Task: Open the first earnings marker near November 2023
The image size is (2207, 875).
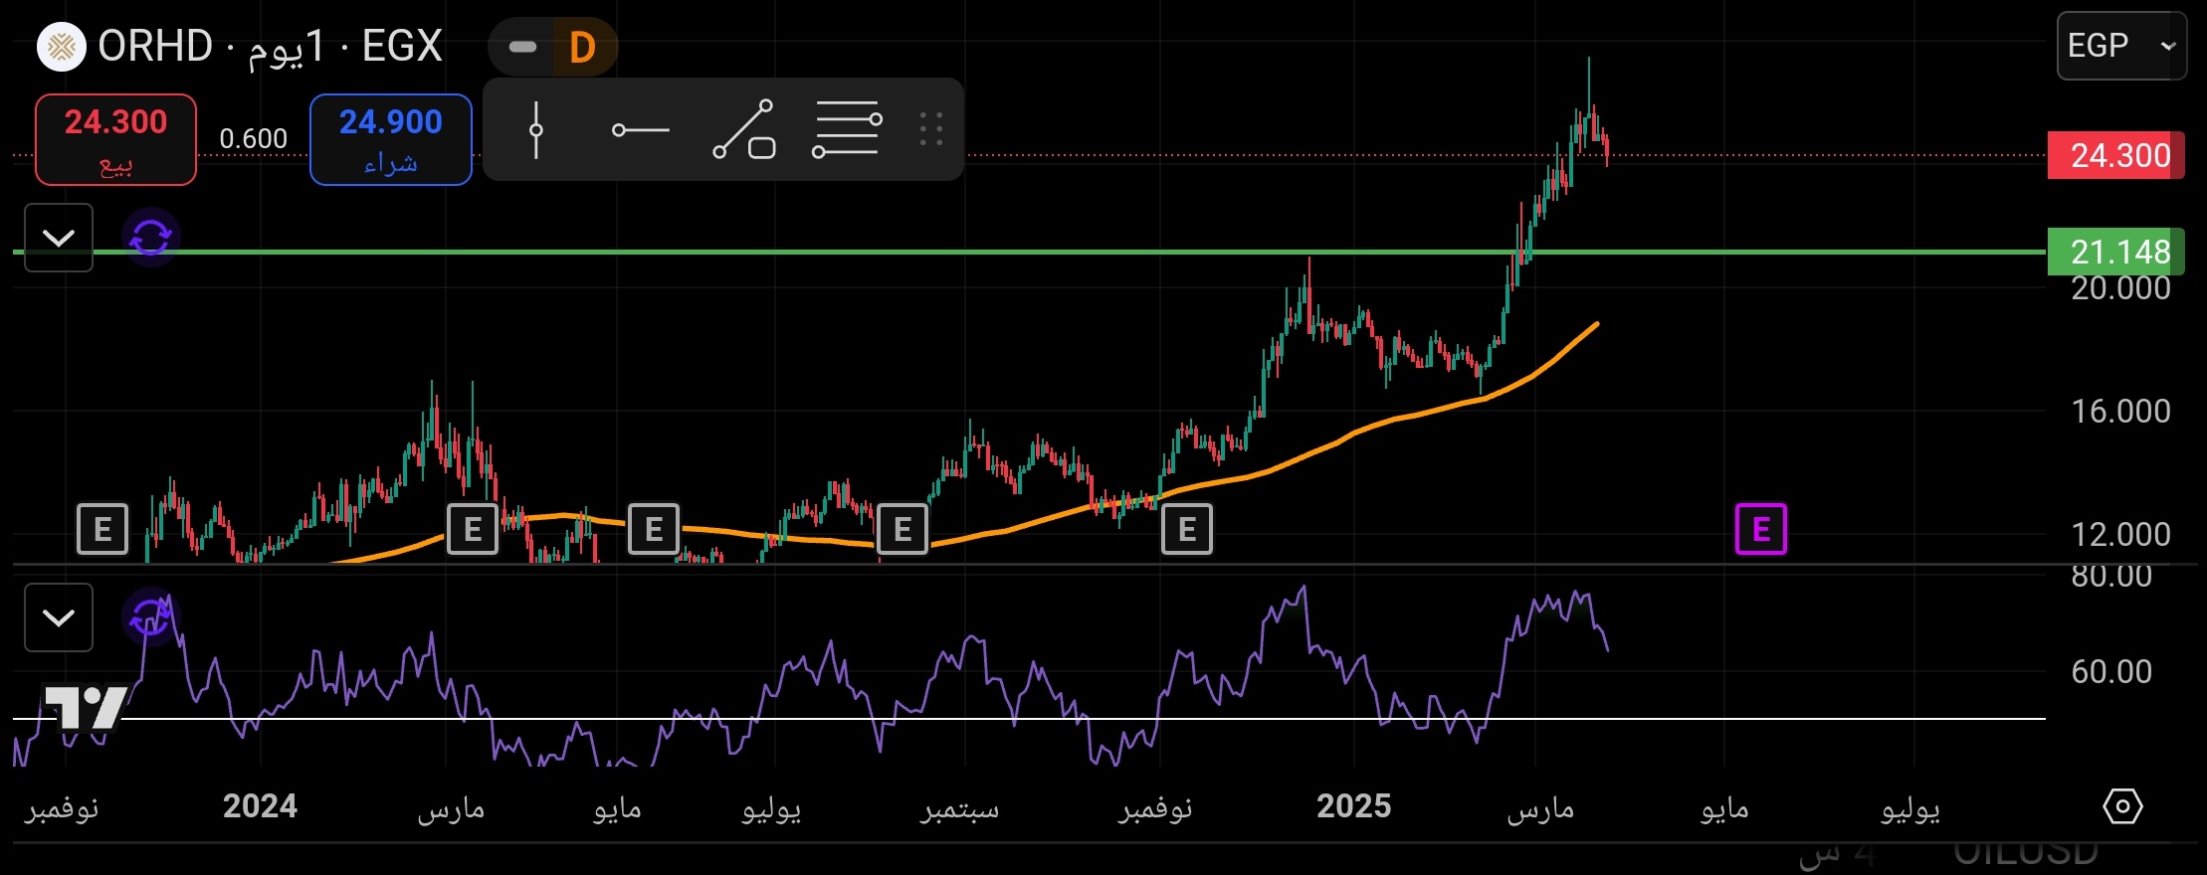Action: pos(102,529)
